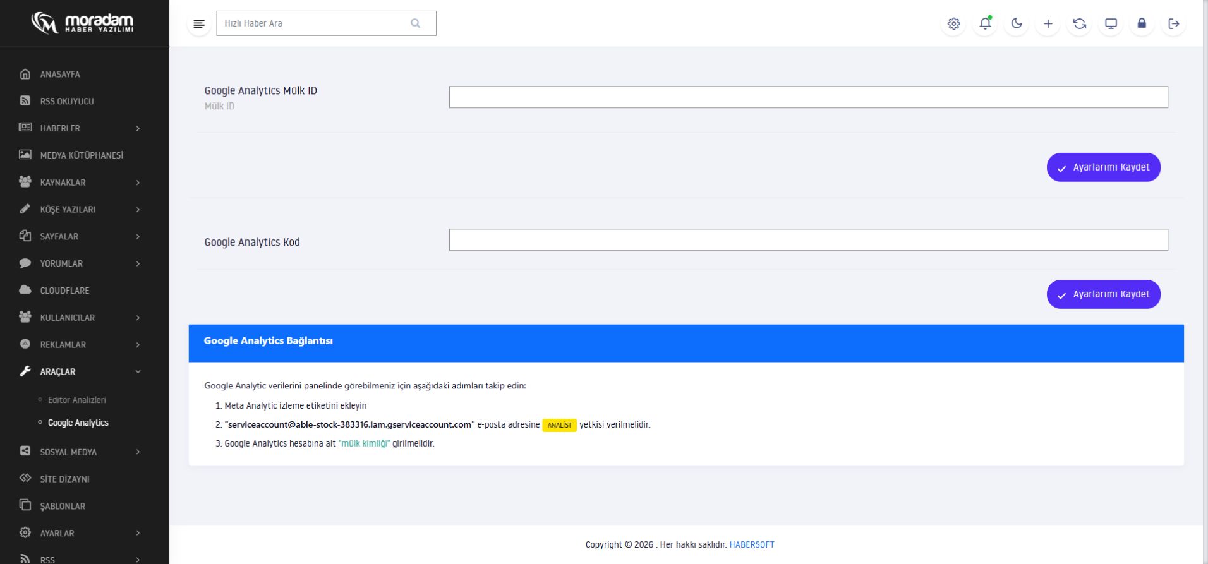Click the page vertical scrollbar
The image size is (1208, 564).
pos(1205,282)
